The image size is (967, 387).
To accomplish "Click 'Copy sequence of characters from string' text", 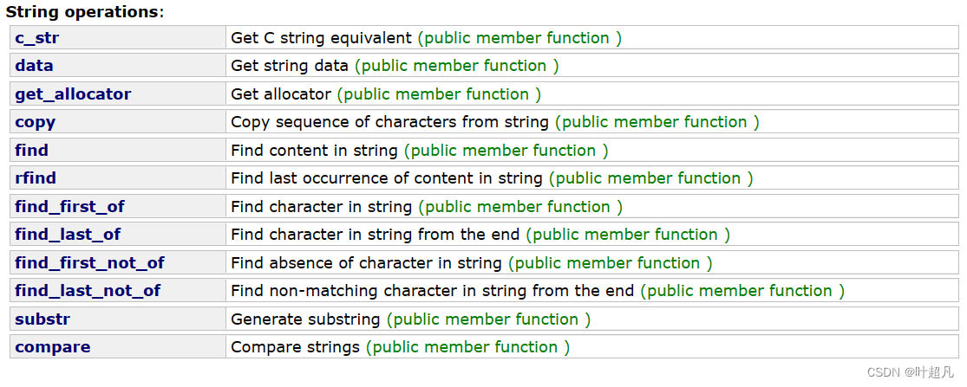I will click(x=389, y=122).
